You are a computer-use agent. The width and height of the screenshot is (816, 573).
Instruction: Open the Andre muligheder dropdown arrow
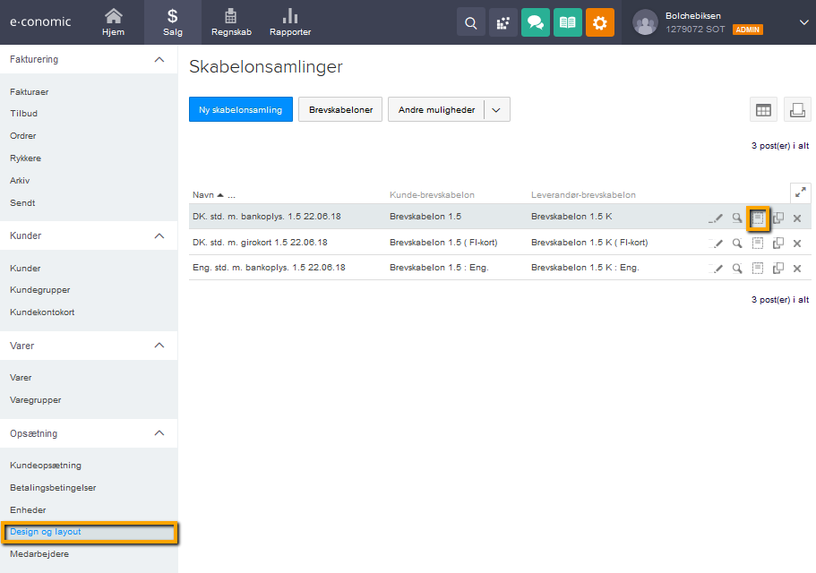click(x=497, y=110)
